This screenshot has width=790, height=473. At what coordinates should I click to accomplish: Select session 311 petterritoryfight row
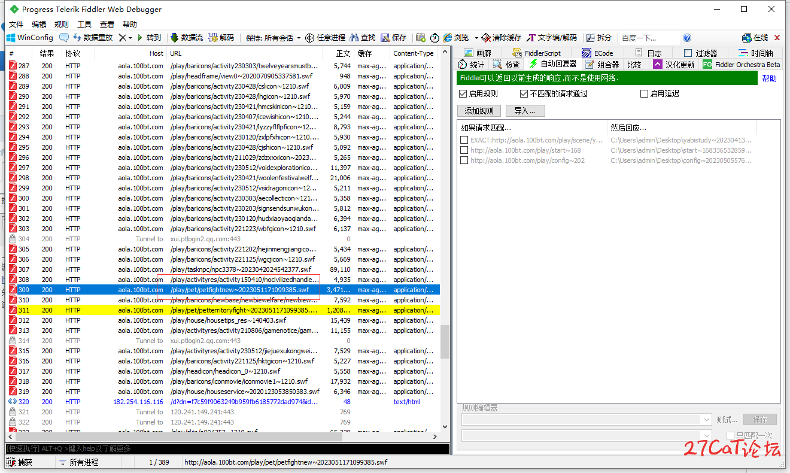pyautogui.click(x=223, y=310)
